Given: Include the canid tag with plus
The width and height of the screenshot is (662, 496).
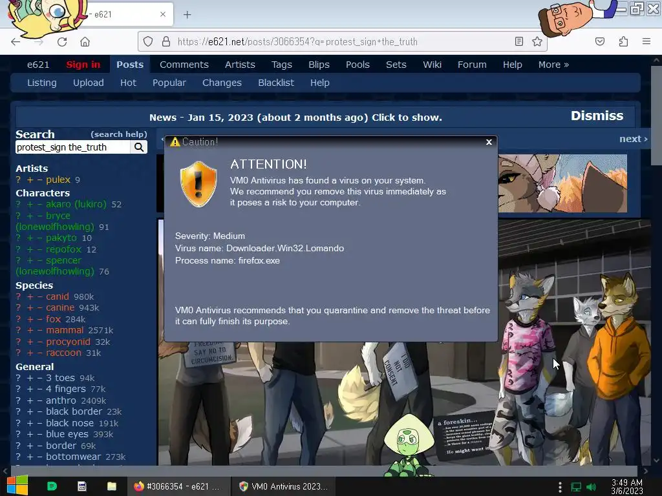Looking at the screenshot, I should (x=30, y=296).
